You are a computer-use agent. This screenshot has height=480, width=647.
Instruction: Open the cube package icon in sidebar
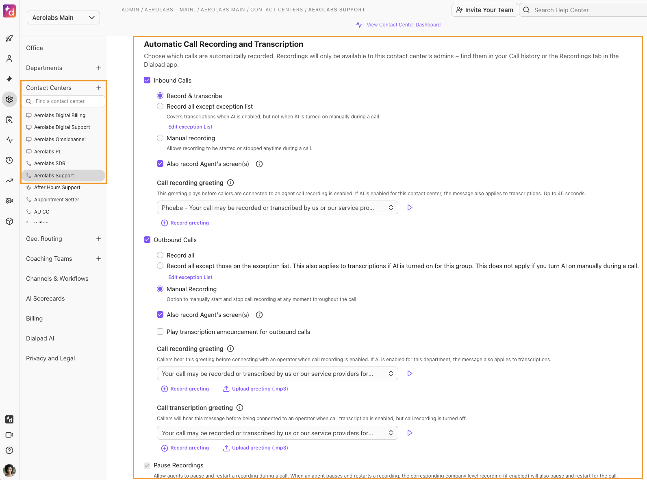click(9, 221)
